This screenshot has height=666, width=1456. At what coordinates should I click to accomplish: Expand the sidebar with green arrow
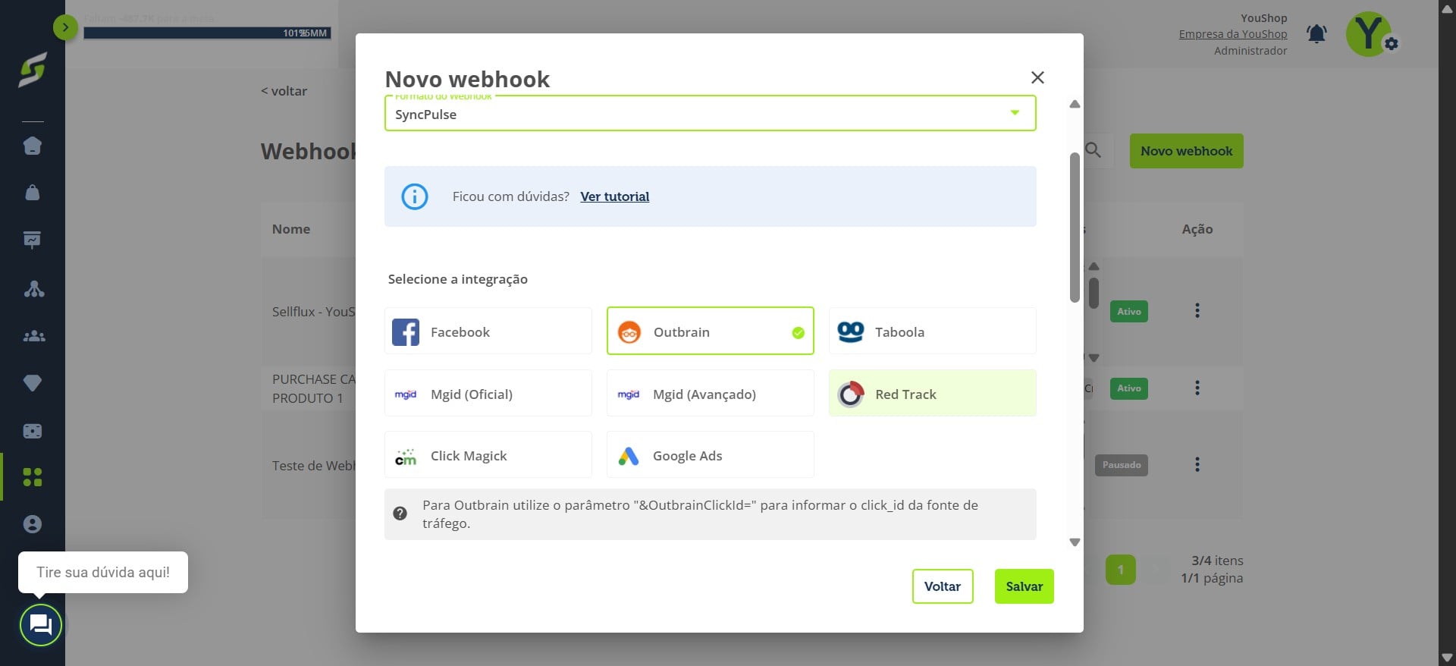pos(65,28)
